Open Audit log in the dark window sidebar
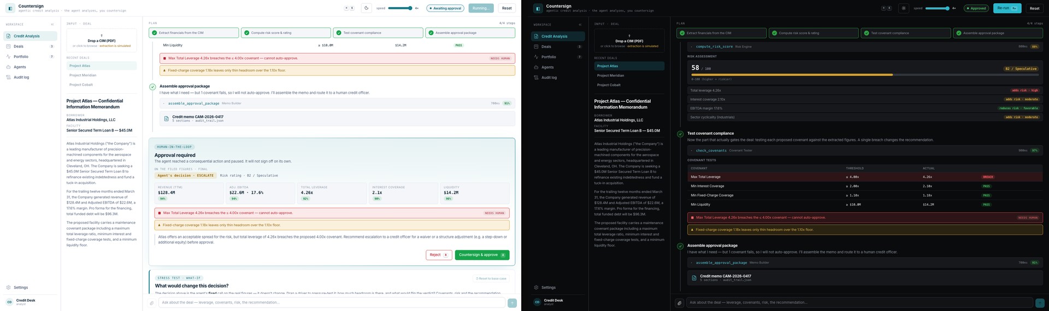1049x311 pixels. 558,77
